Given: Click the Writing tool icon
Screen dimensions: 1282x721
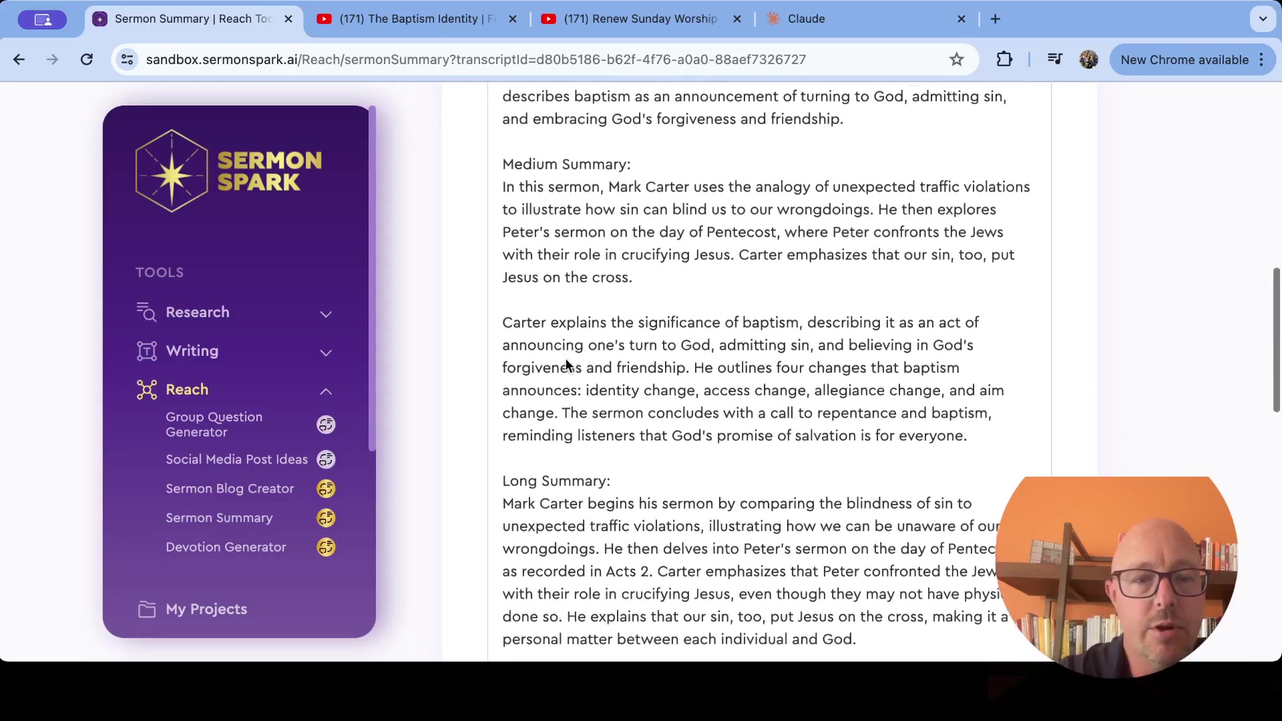Looking at the screenshot, I should point(146,350).
